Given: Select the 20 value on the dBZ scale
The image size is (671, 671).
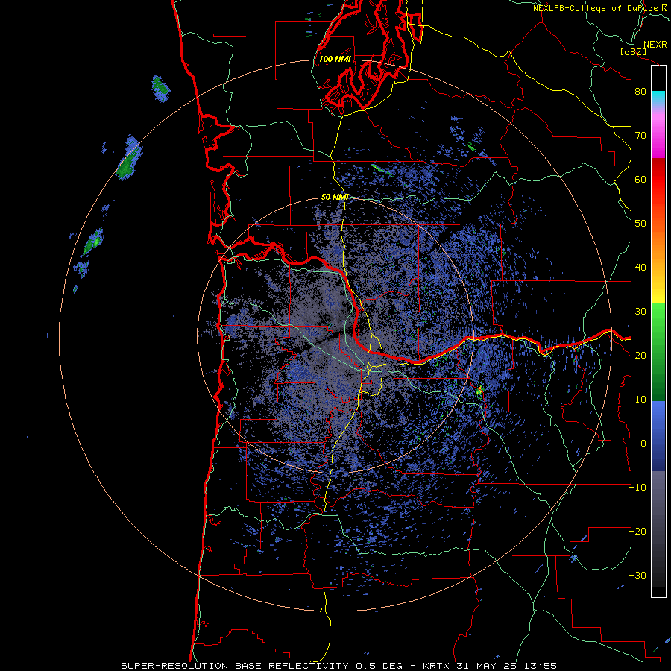Looking at the screenshot, I should tap(640, 355).
